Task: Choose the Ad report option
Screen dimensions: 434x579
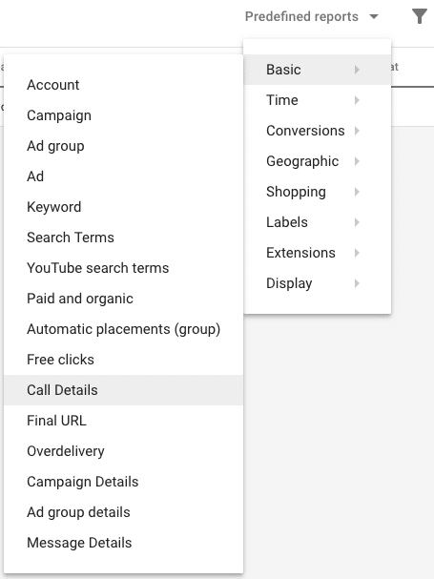Action: pyautogui.click(x=124, y=176)
